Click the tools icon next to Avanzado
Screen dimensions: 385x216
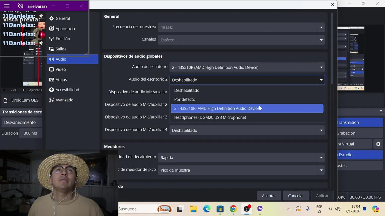point(51,100)
